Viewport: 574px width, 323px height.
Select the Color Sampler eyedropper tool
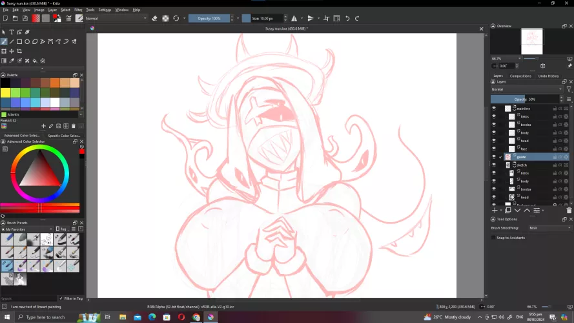pos(12,61)
